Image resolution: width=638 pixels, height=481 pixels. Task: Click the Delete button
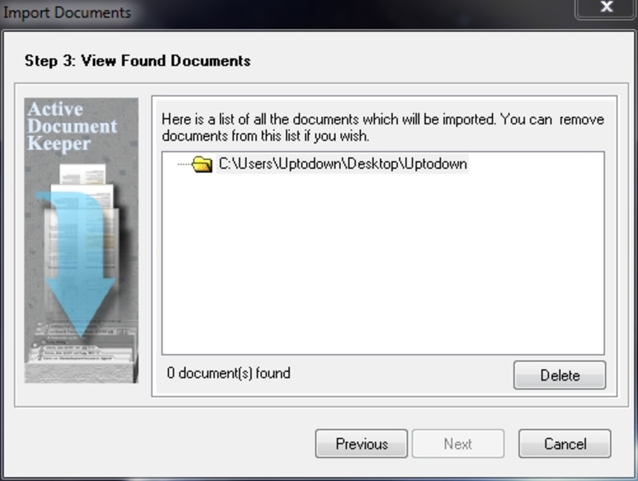pyautogui.click(x=560, y=375)
